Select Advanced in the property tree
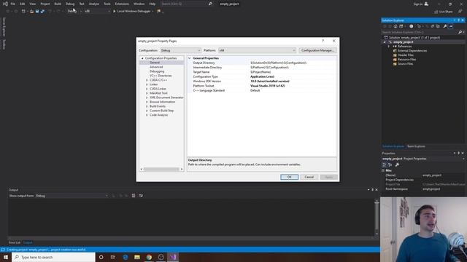Screen dimensions: 467x262 (156, 67)
